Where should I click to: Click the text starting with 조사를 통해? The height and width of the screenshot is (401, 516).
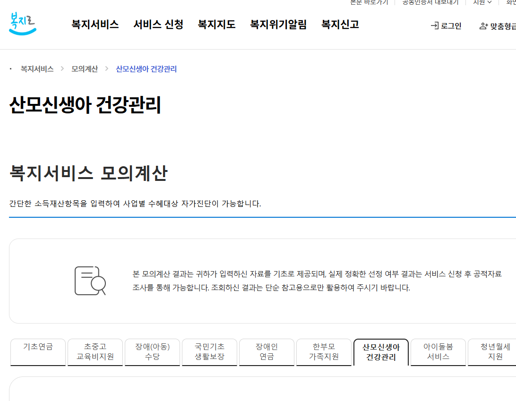coord(271,288)
